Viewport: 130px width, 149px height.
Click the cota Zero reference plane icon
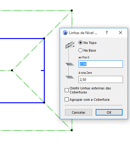(x=70, y=77)
